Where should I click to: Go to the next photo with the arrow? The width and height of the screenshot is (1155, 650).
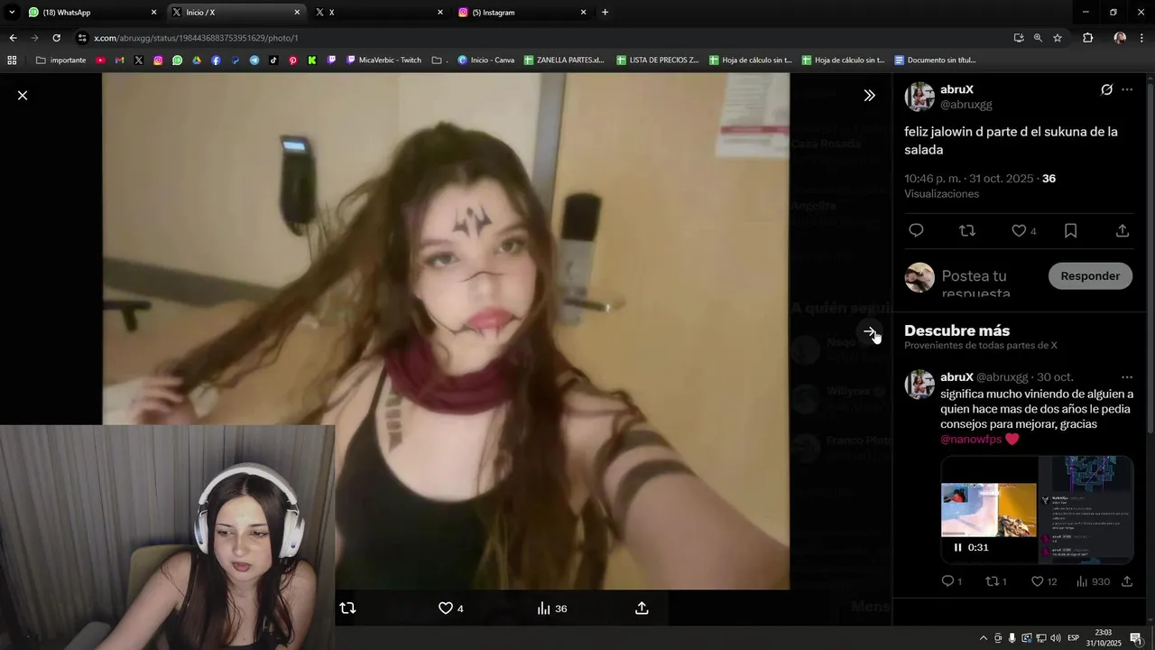point(869,331)
